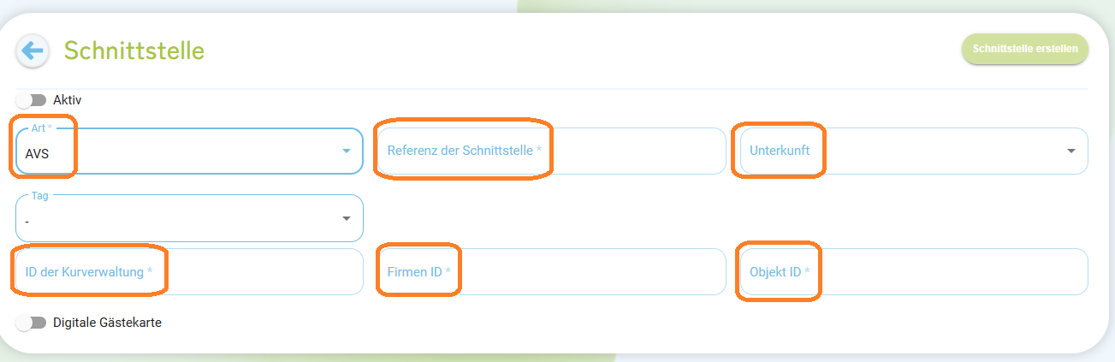This screenshot has height=362, width=1115.
Task: Focus the Referenz der Schnittstelle field
Action: pos(551,151)
